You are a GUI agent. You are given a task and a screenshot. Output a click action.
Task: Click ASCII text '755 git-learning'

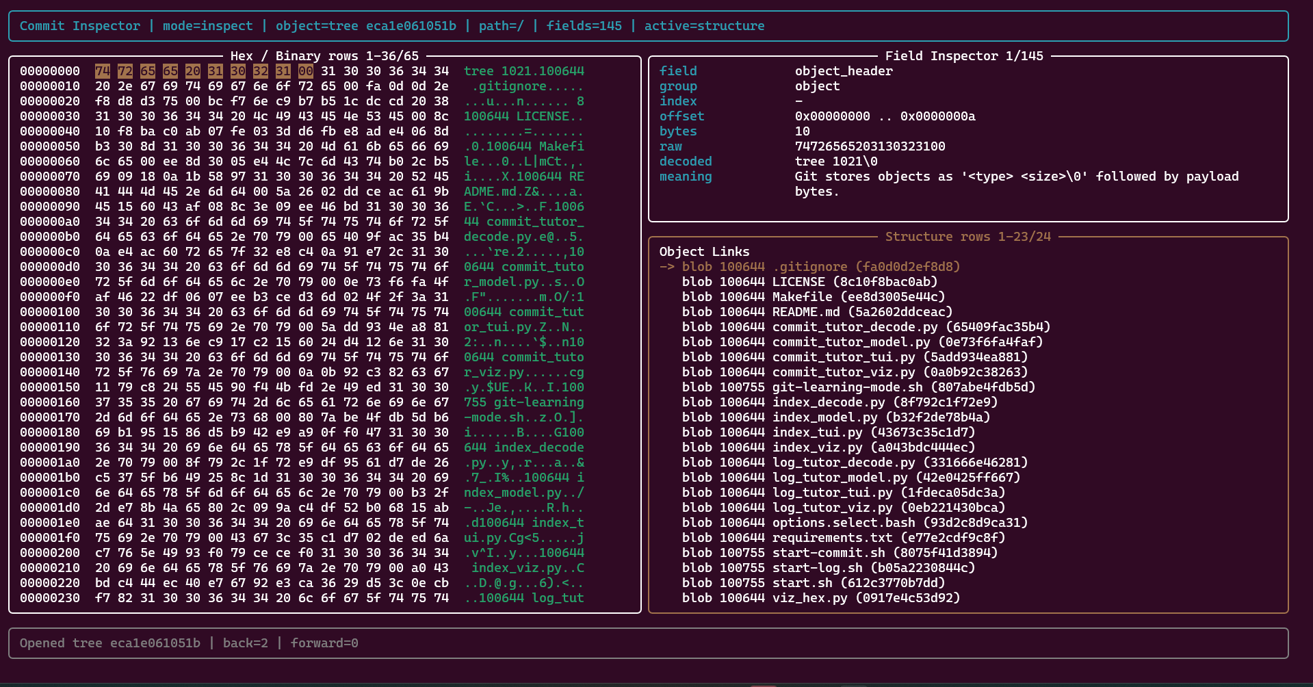524,402
